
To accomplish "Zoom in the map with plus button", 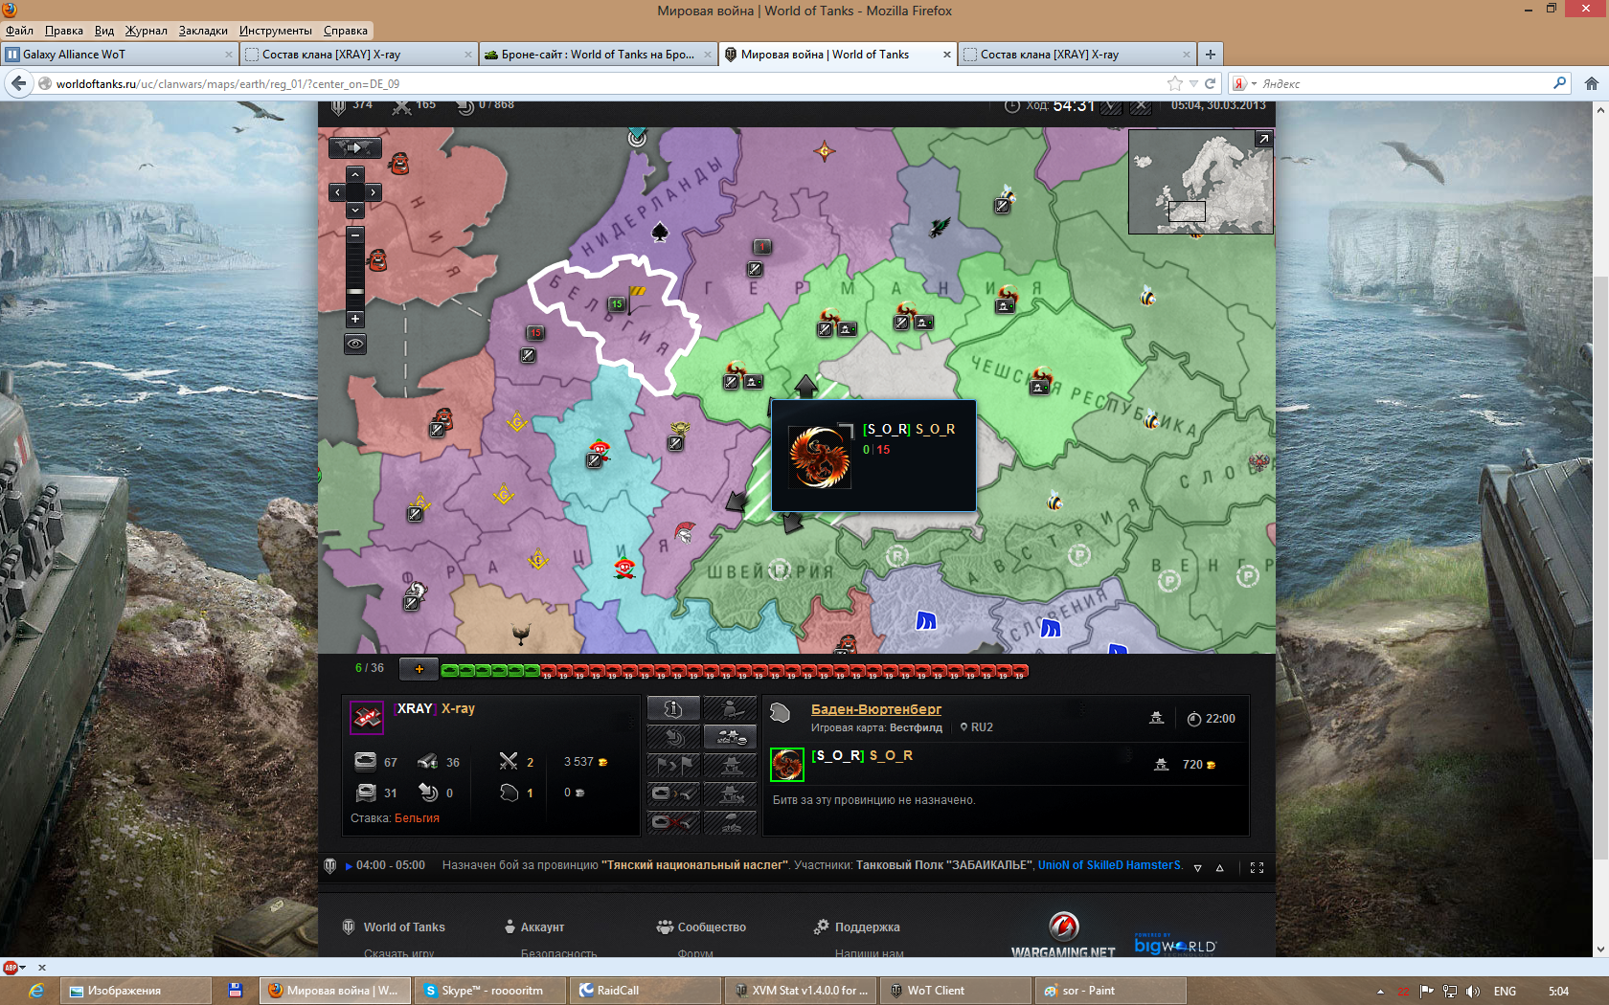I will [355, 319].
